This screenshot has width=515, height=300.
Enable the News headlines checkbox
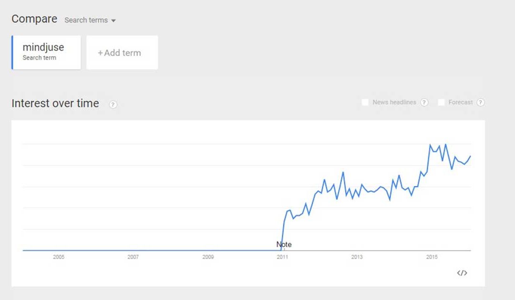(365, 103)
